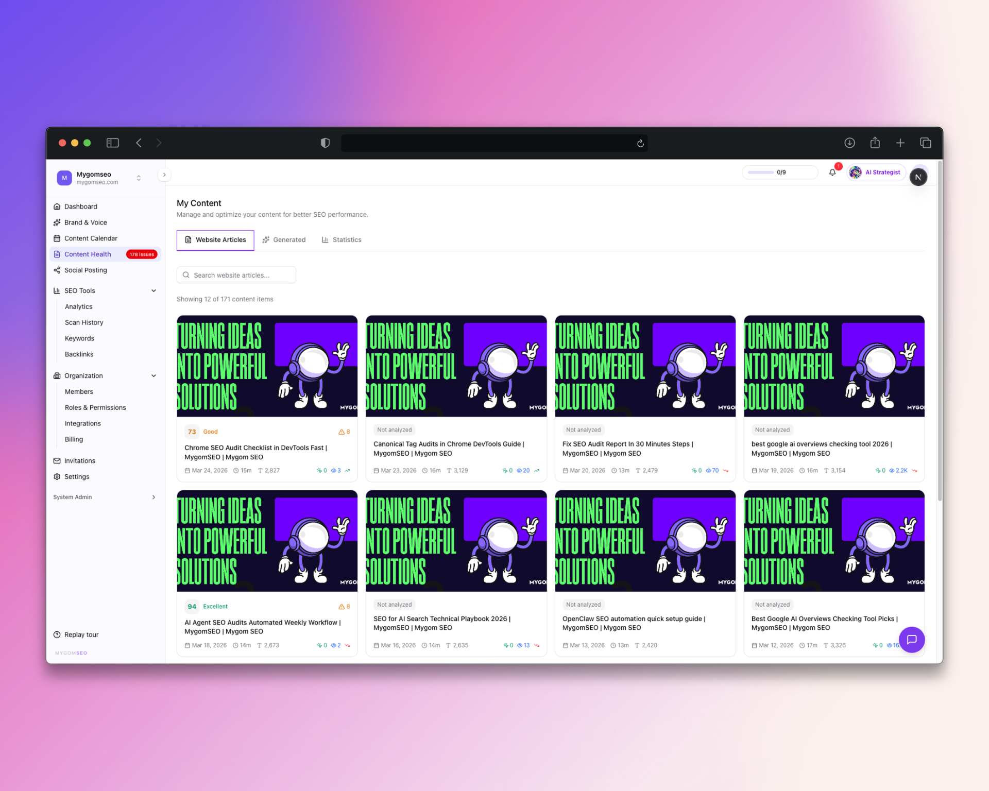989x791 pixels.
Task: Collapse the SEO Tools section
Action: [x=154, y=290]
